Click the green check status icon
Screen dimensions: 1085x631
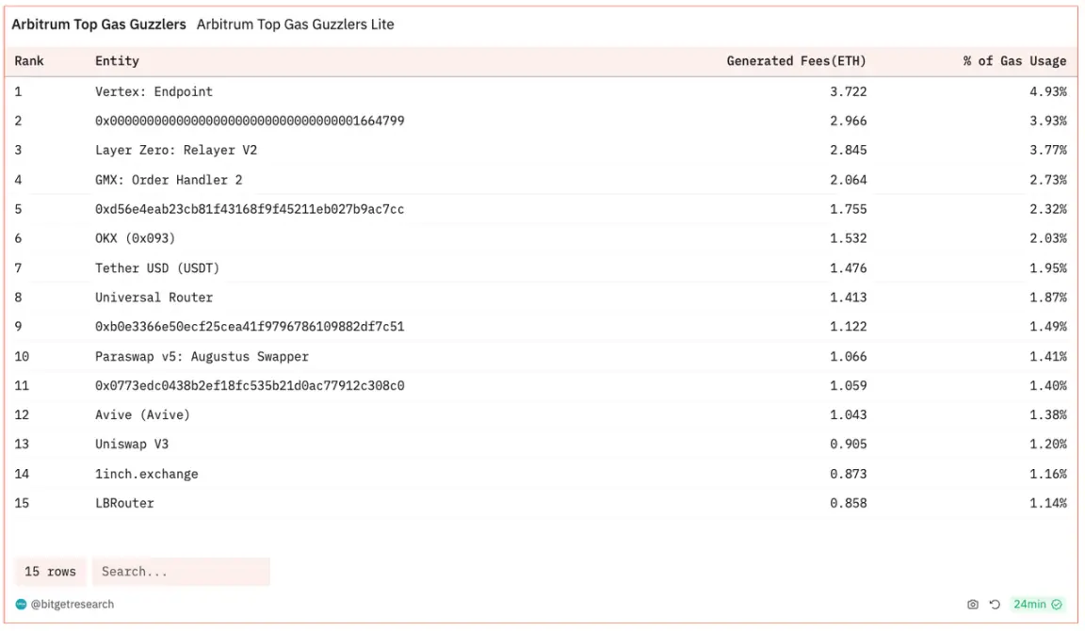point(1057,604)
